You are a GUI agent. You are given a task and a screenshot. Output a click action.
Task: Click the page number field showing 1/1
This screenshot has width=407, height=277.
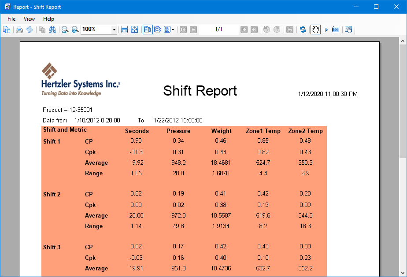pyautogui.click(x=218, y=30)
